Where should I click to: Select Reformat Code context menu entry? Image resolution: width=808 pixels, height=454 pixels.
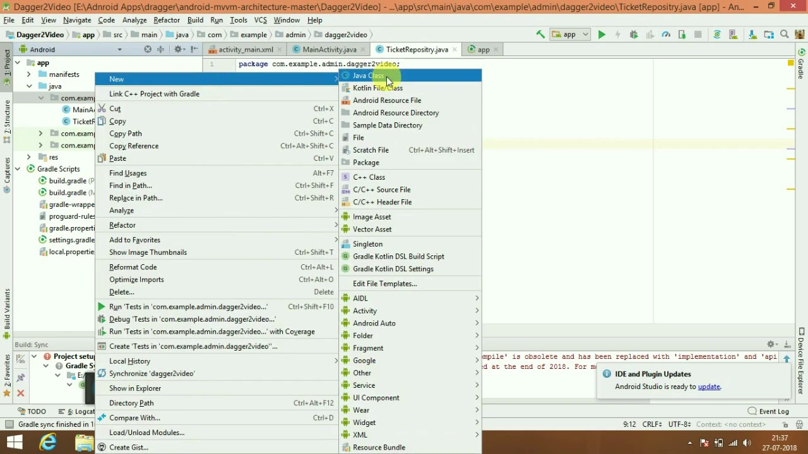tap(217, 267)
